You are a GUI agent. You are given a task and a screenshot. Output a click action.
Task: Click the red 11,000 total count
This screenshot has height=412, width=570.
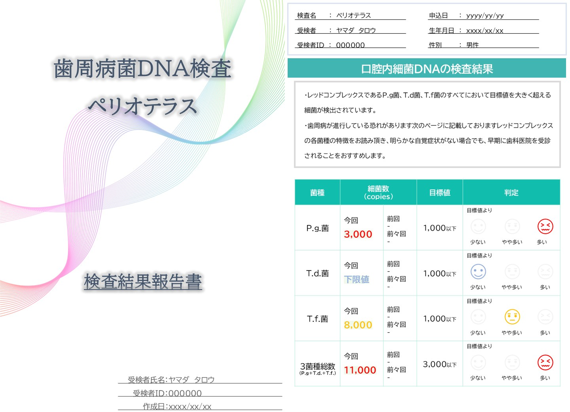pos(360,370)
